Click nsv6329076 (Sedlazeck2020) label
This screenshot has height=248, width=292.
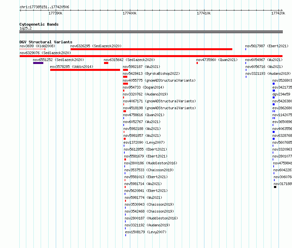[x=45, y=53]
